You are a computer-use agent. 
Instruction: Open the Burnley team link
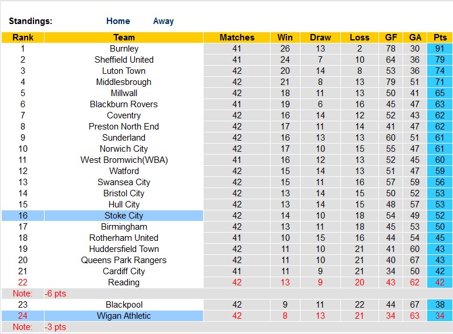point(124,49)
